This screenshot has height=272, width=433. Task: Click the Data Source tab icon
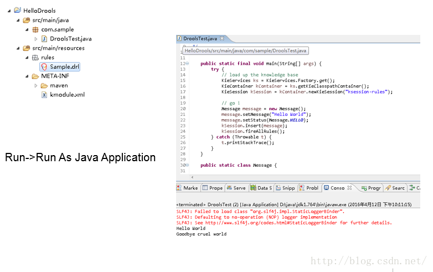coord(253,188)
